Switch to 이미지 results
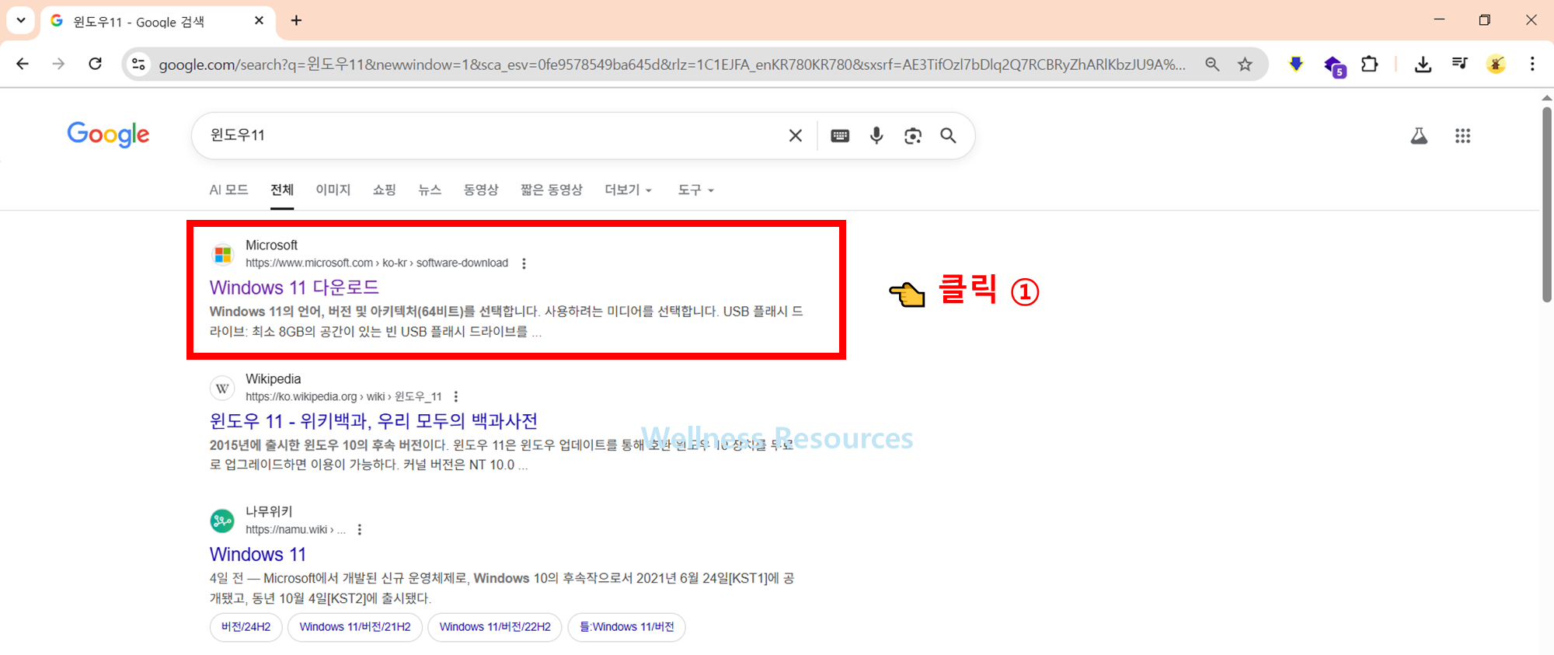 [x=333, y=190]
